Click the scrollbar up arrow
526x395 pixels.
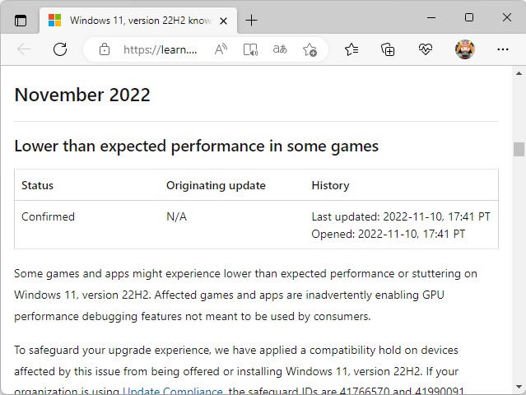(519, 73)
